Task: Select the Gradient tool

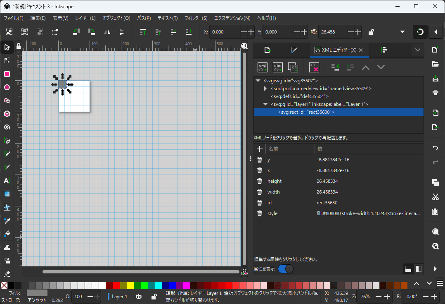Action: 7,194
